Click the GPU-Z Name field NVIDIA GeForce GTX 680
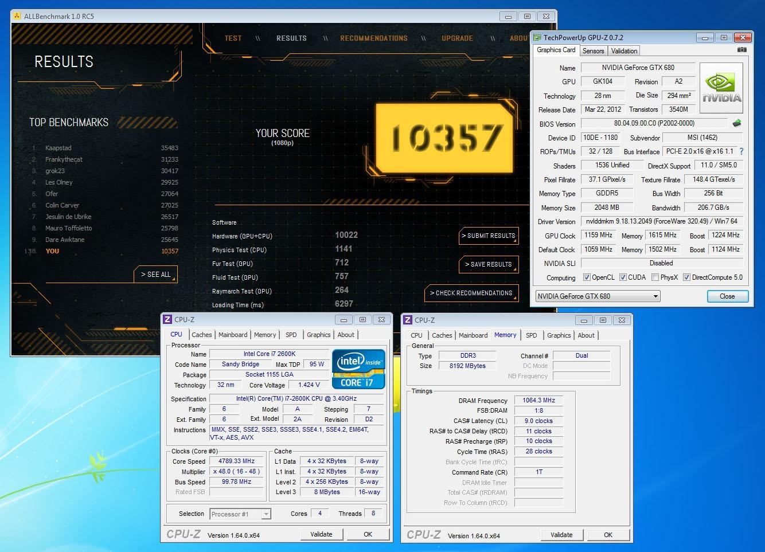The height and width of the screenshot is (552, 765). (x=638, y=68)
